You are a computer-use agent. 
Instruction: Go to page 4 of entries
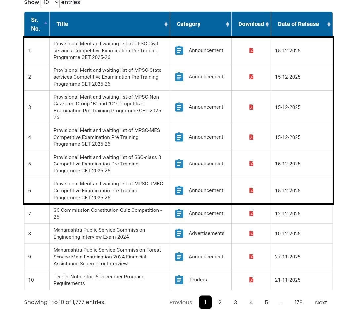[x=251, y=302]
